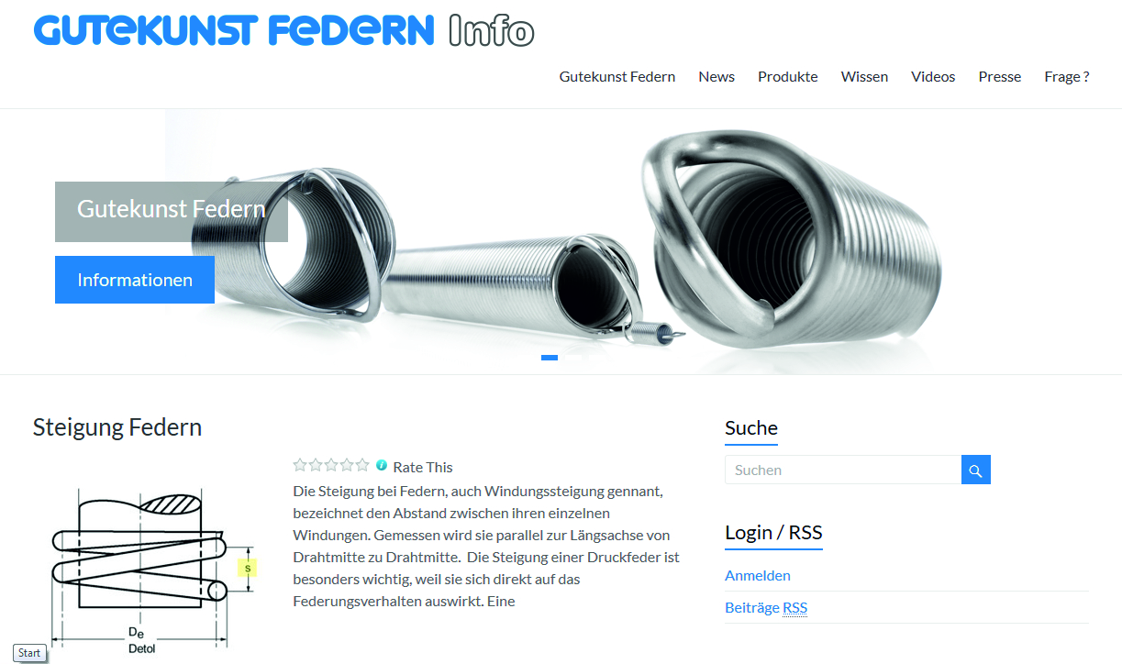Give the article five stars

click(x=361, y=465)
